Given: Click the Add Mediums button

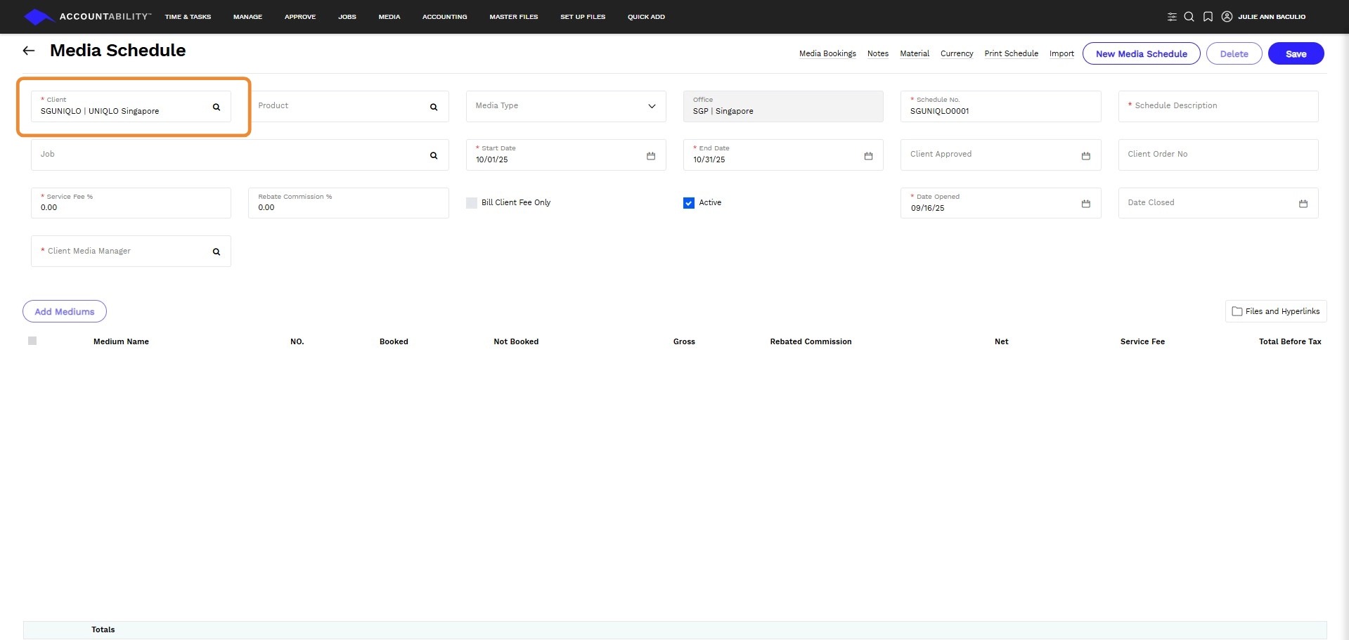Looking at the screenshot, I should 65,311.
